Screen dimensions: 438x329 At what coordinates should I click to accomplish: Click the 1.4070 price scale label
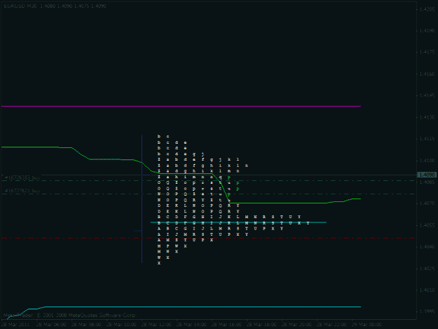coord(427,203)
